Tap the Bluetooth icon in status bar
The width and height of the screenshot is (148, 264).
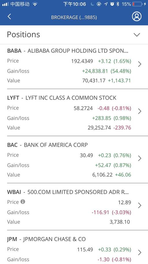click(x=118, y=4)
